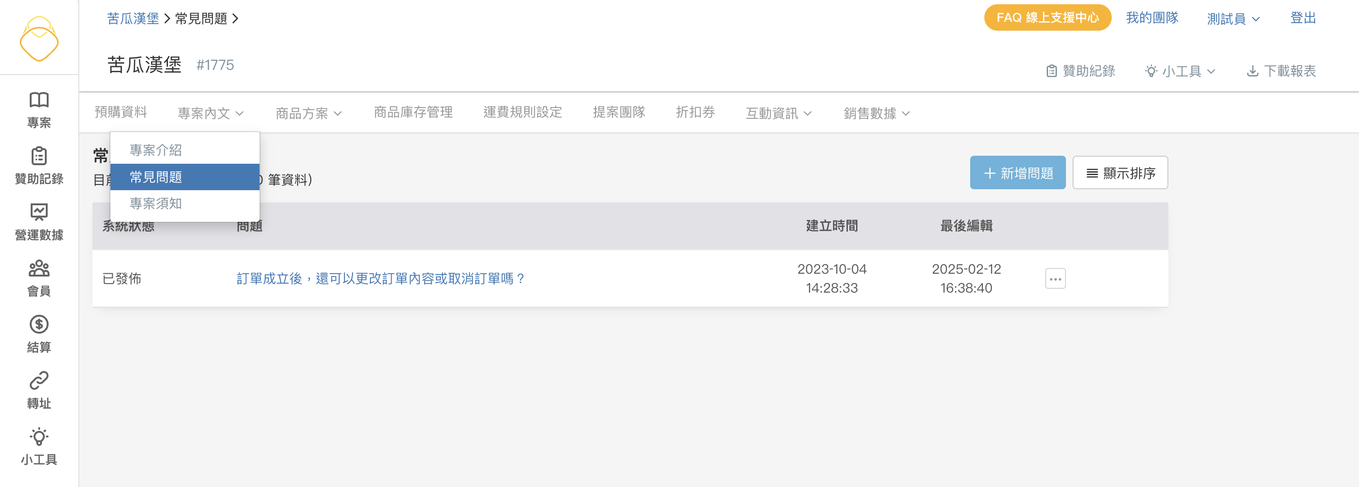Screen dimensions: 1359x487
Task: Expand the 商品方案 dropdown
Action: pos(309,113)
